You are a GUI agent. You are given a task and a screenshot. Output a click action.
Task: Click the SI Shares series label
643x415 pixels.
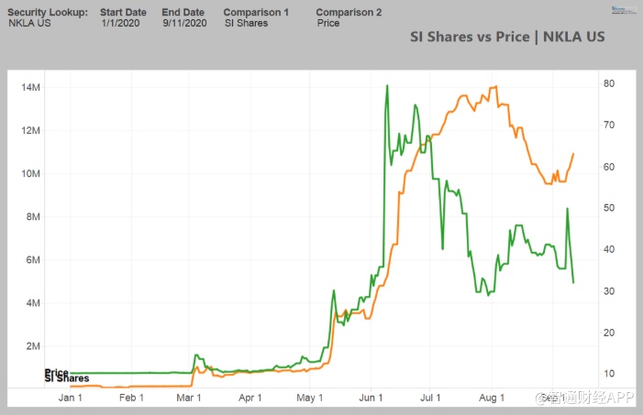67,378
